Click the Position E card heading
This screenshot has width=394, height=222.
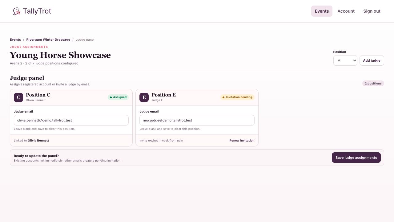click(164, 95)
